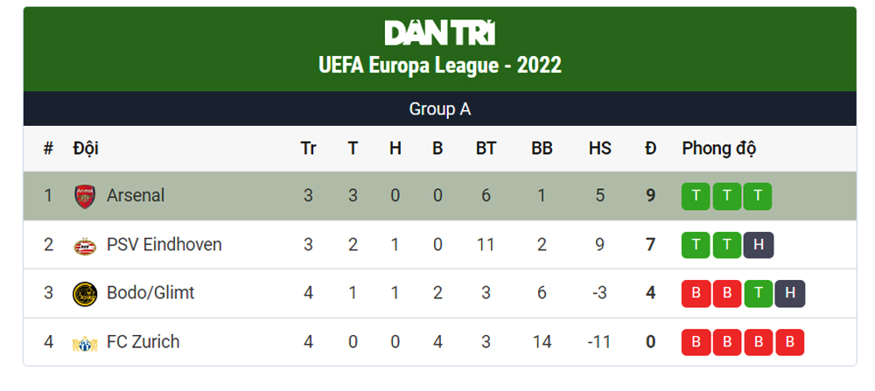This screenshot has height=391, width=875.
Task: Open the PSV Eindhoven team link
Action: click(x=164, y=244)
